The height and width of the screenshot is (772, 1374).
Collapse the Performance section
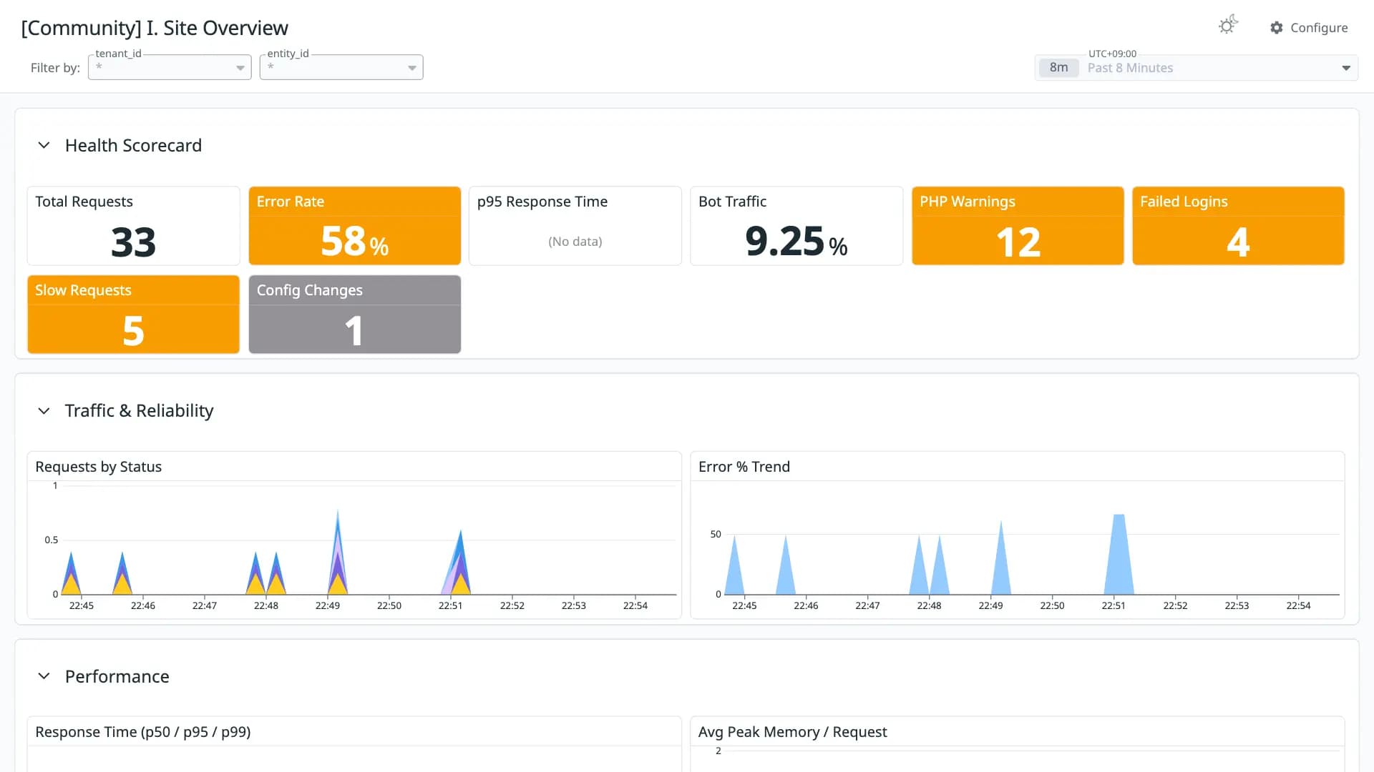click(x=44, y=676)
